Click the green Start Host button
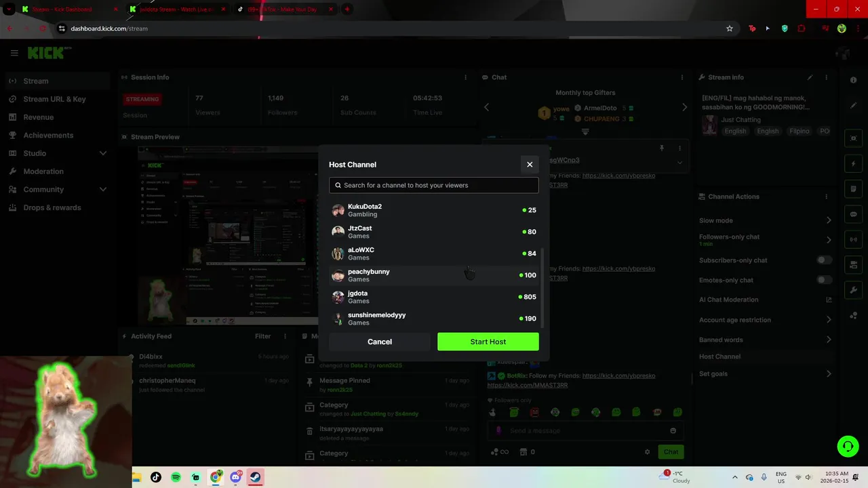The width and height of the screenshot is (868, 488). point(488,342)
